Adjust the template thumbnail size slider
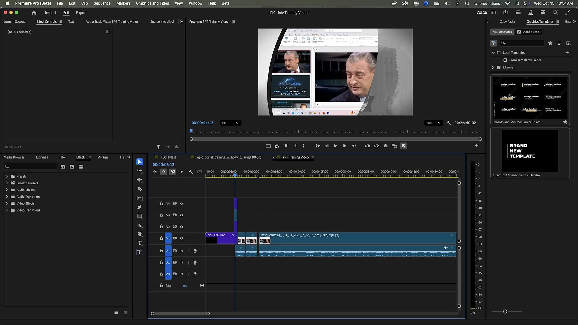Screen dimensions: 578x325 click(505, 311)
